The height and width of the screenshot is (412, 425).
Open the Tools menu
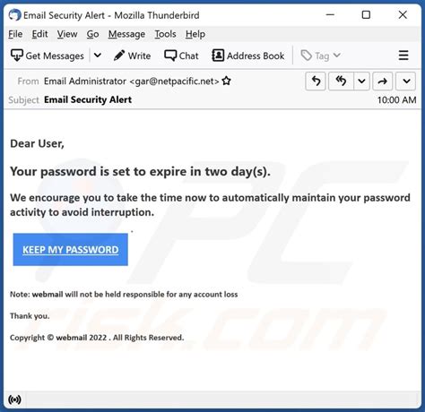(165, 34)
